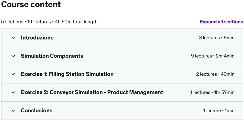Expand the Introduzione section title
Image resolution: width=244 pixels, height=121 pixels.
pos(37,38)
